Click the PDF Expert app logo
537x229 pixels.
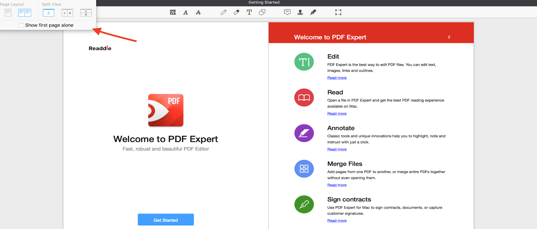[x=166, y=110]
